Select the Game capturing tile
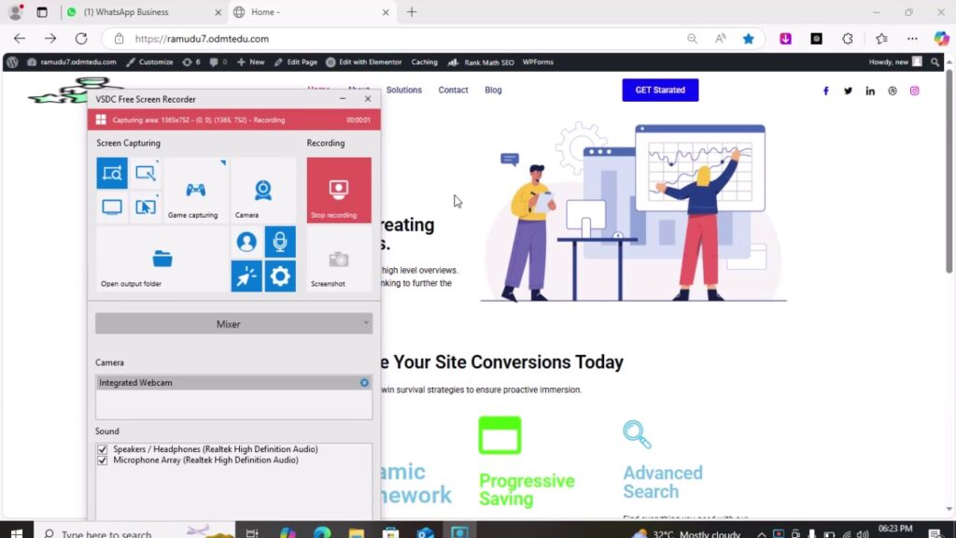Image resolution: width=956 pixels, height=538 pixels. coord(195,191)
